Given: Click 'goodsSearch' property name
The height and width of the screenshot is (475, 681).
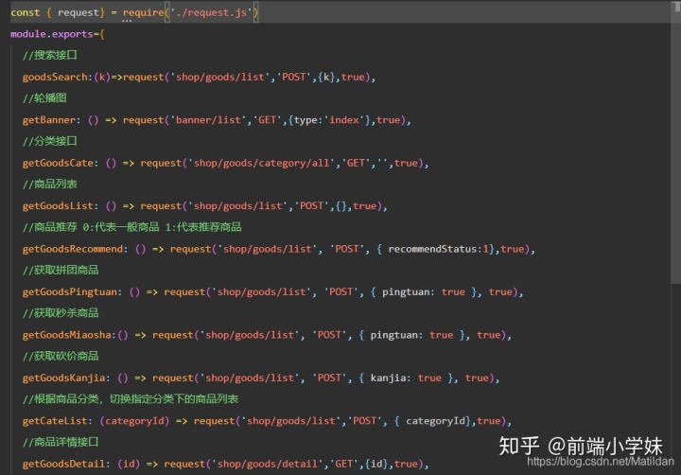Looking at the screenshot, I should pyautogui.click(x=55, y=77).
